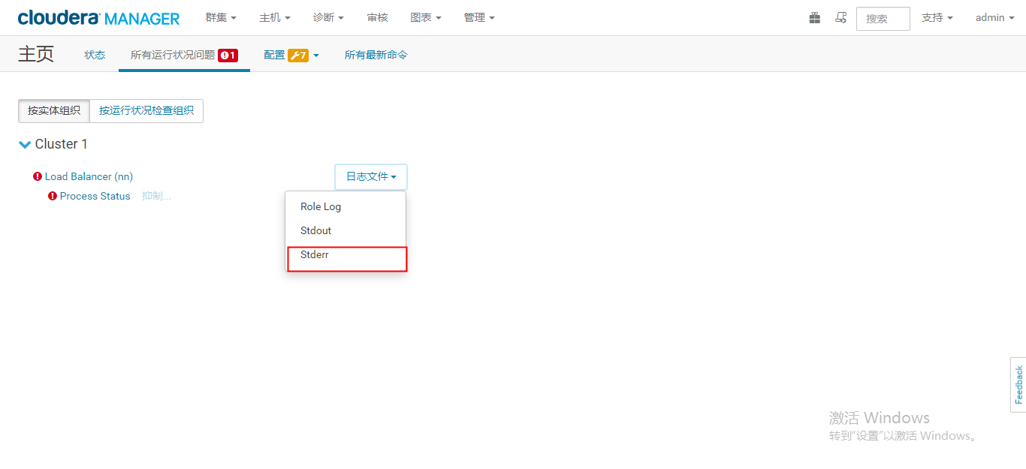Open the 群集 dropdown menu
The image size is (1026, 469).
point(221,17)
